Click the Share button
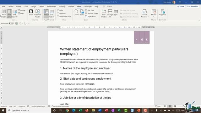The width and height of the screenshot is (201, 113). pos(181,6)
